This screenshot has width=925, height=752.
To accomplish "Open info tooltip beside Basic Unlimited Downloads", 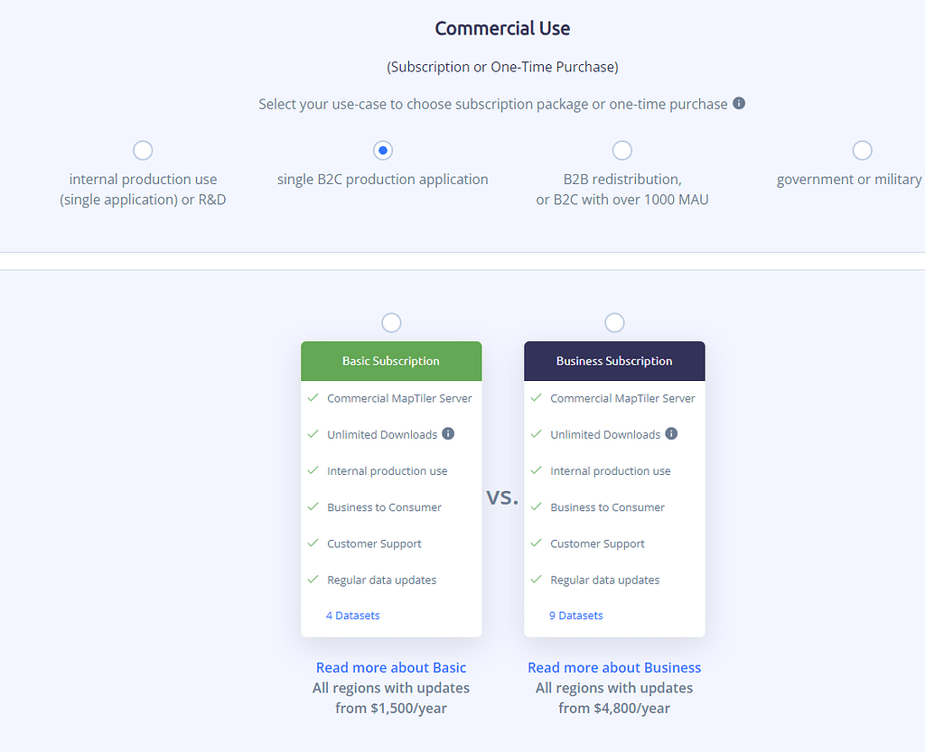I will tap(448, 433).
